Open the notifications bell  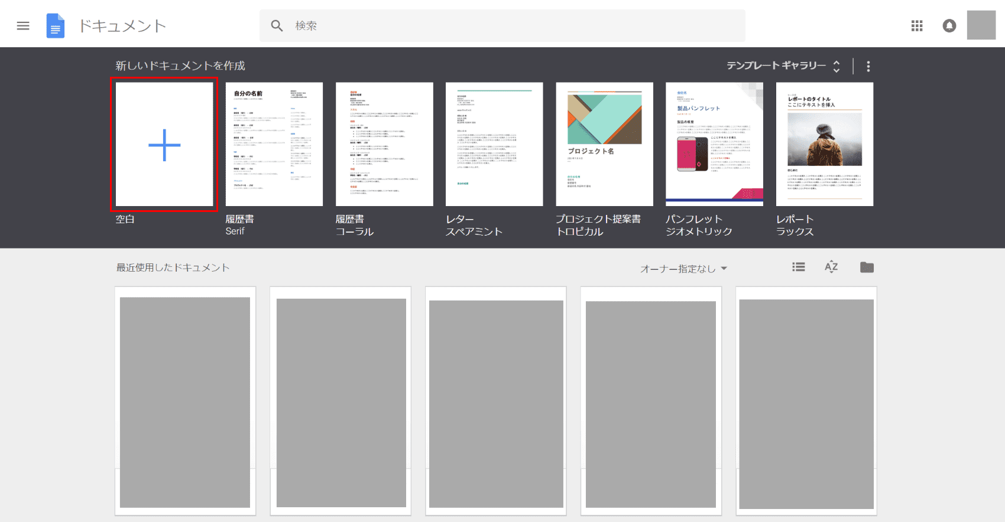point(949,25)
